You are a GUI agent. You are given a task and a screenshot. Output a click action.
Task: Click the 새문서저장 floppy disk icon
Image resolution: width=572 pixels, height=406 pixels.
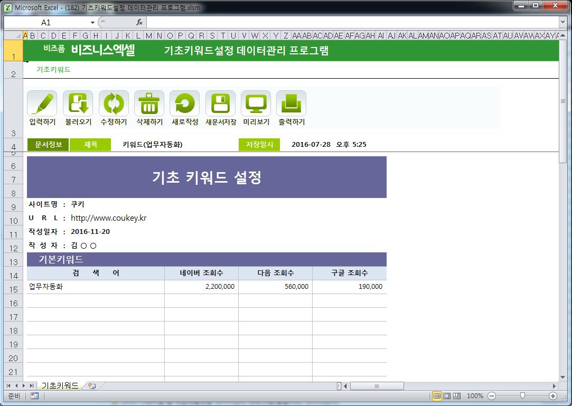click(x=220, y=103)
